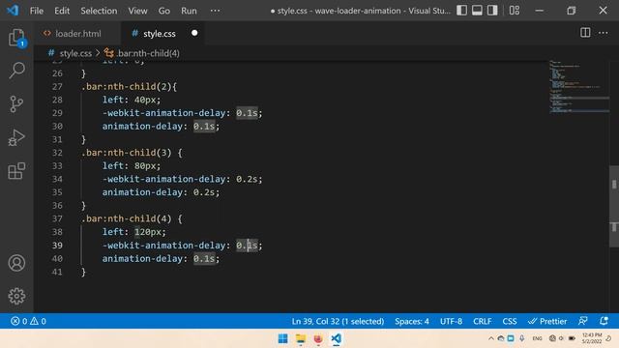
Task: Click style.css in the breadcrumb
Action: (x=75, y=53)
